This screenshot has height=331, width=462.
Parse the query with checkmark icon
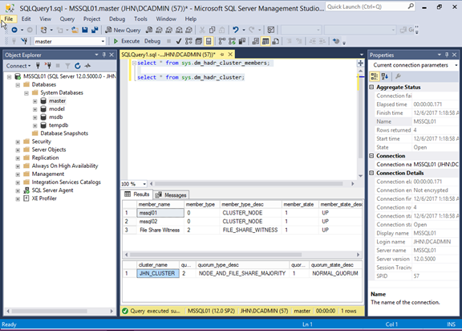(179, 41)
